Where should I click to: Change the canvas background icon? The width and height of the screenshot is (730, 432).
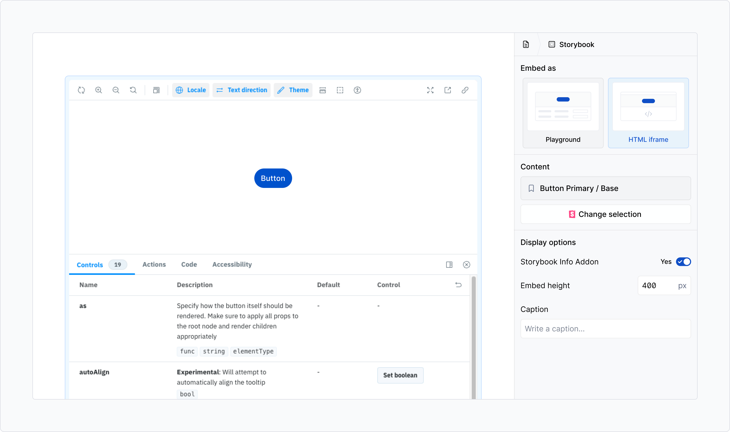click(x=156, y=90)
